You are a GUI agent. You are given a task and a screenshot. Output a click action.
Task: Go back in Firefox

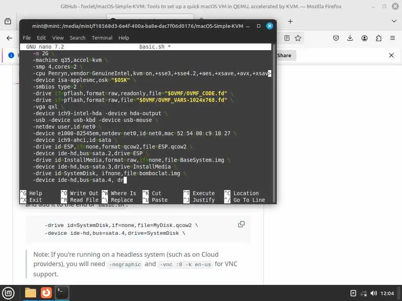tap(9, 38)
